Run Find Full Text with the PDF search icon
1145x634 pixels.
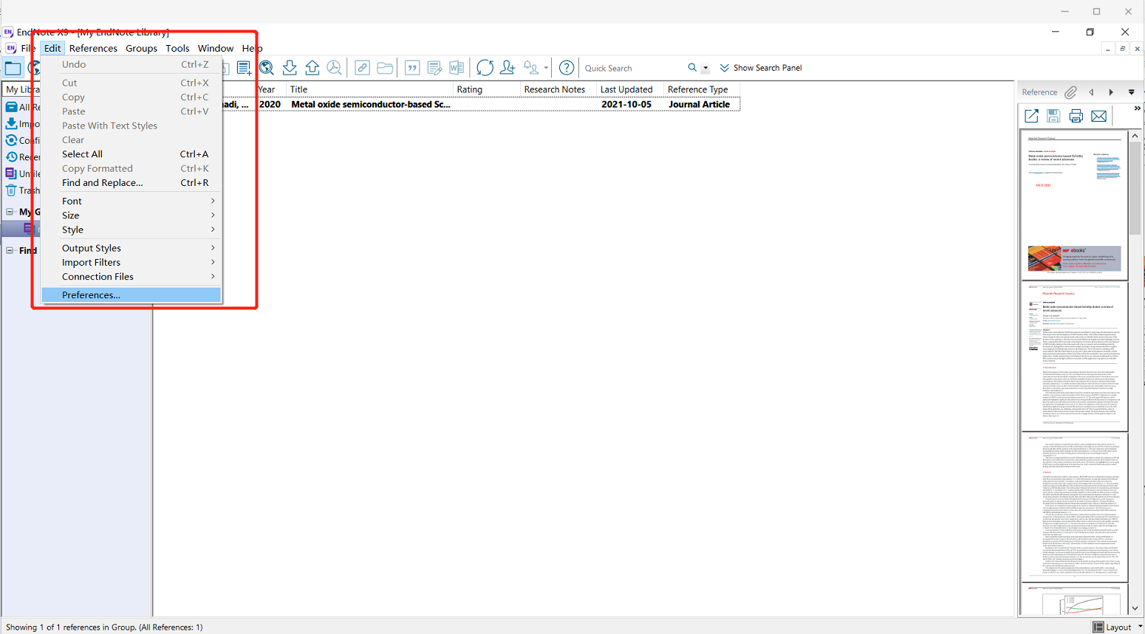click(x=335, y=67)
